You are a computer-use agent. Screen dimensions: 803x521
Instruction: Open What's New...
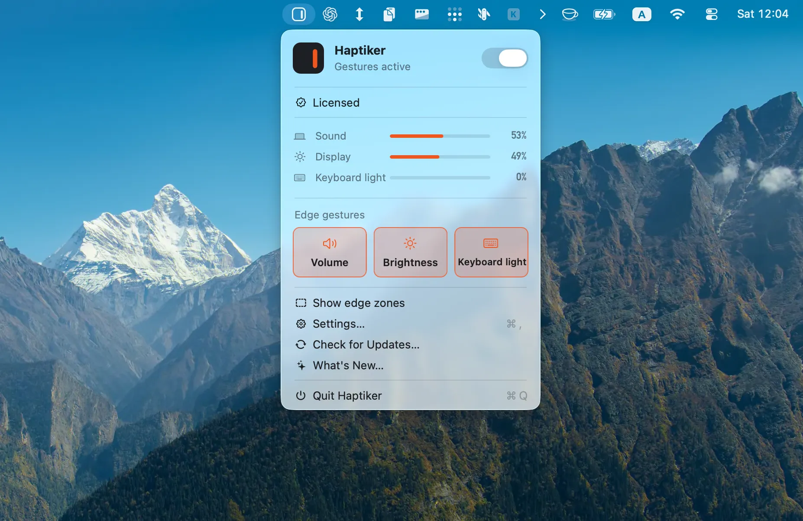click(x=410, y=365)
